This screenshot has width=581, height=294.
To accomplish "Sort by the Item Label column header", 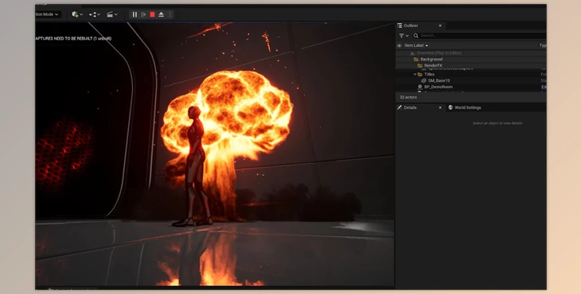I will pyautogui.click(x=415, y=45).
